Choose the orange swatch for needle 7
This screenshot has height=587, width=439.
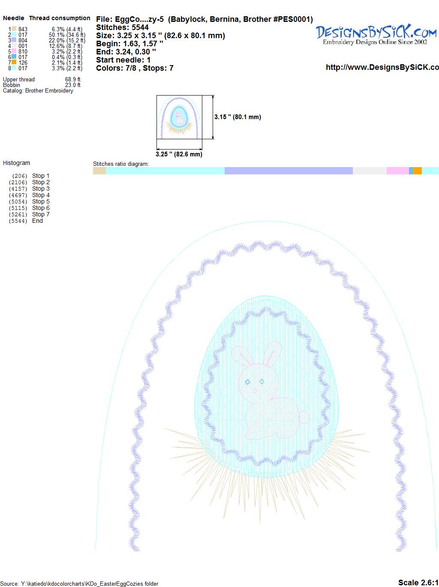coord(14,63)
